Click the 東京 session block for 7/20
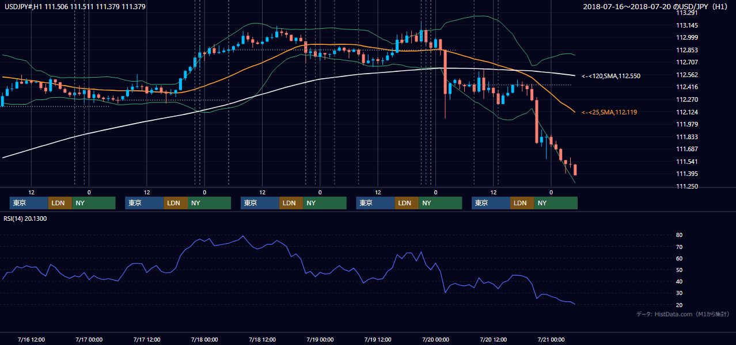This screenshot has width=736, height=345. 491,203
